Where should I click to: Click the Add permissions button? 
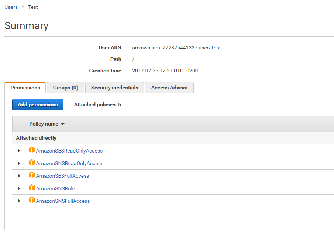coord(38,105)
